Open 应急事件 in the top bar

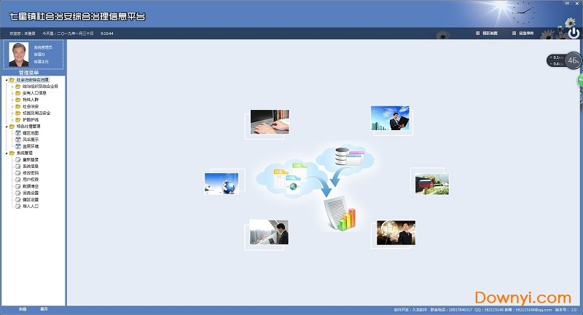coord(523,33)
